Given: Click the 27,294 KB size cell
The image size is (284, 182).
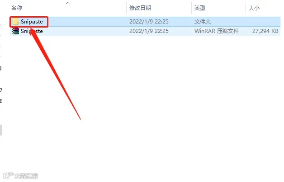Looking at the screenshot, I should pos(265,31).
